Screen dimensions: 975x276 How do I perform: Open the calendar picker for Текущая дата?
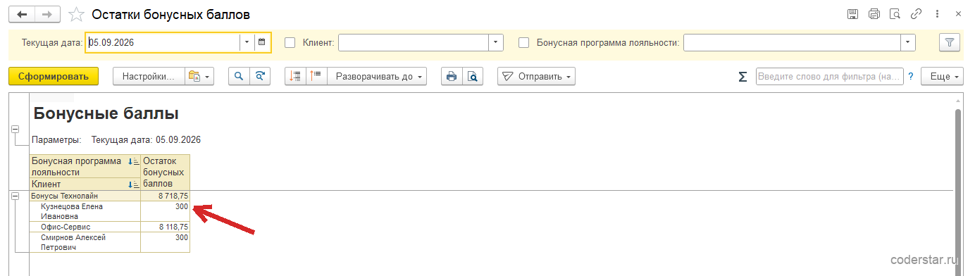[262, 42]
